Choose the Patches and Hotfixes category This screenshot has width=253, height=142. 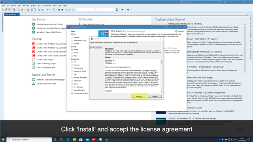click(x=72, y=93)
